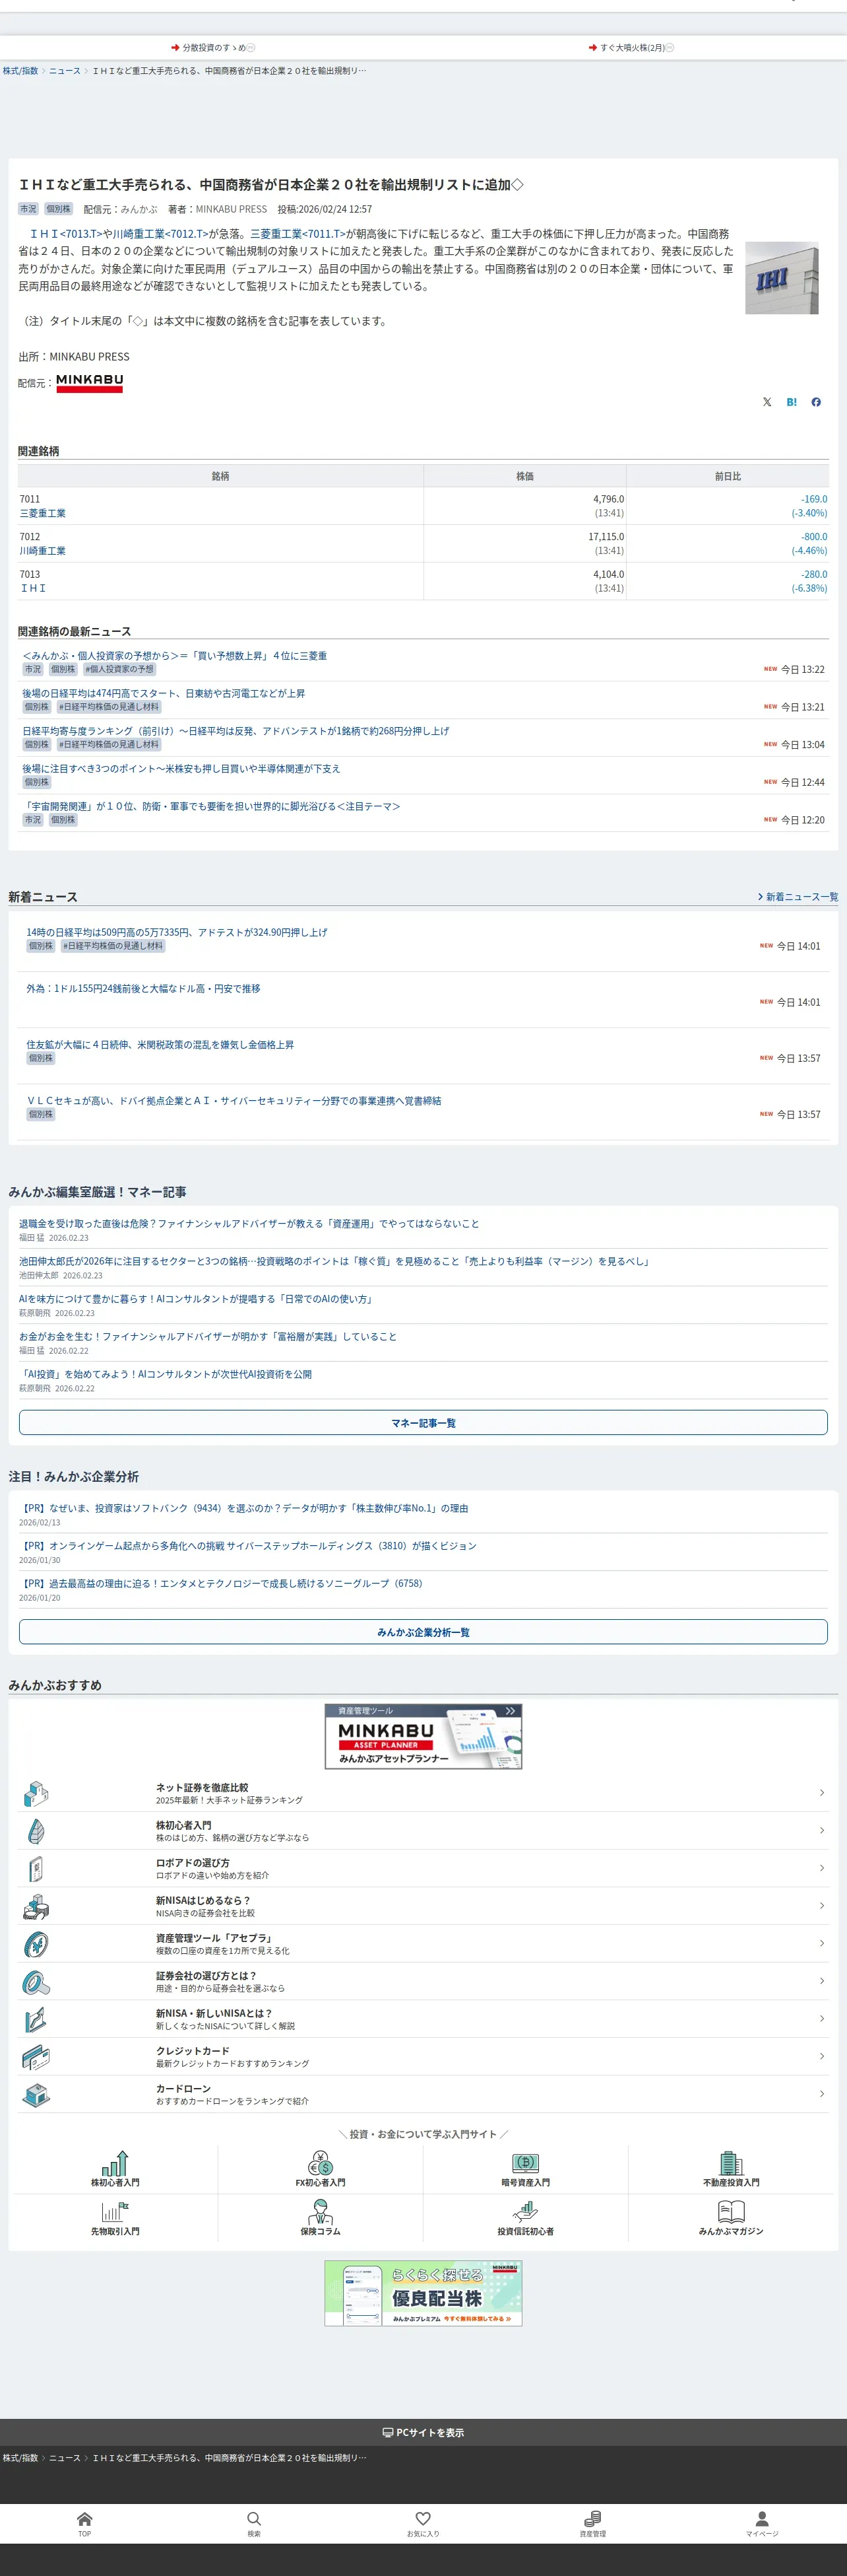Go to ニュース breadcrumb at top

(x=65, y=71)
